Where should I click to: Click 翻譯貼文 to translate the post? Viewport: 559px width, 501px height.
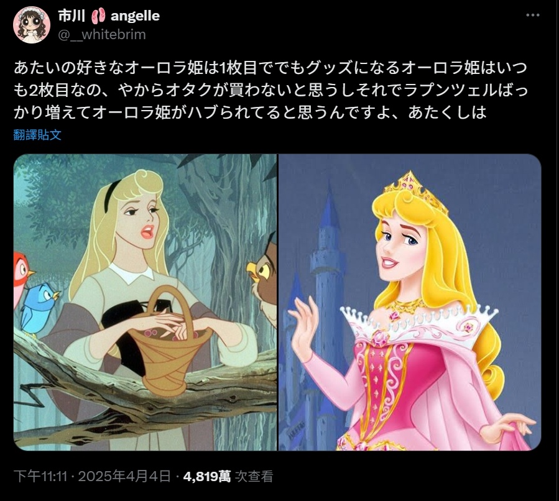click(37, 135)
